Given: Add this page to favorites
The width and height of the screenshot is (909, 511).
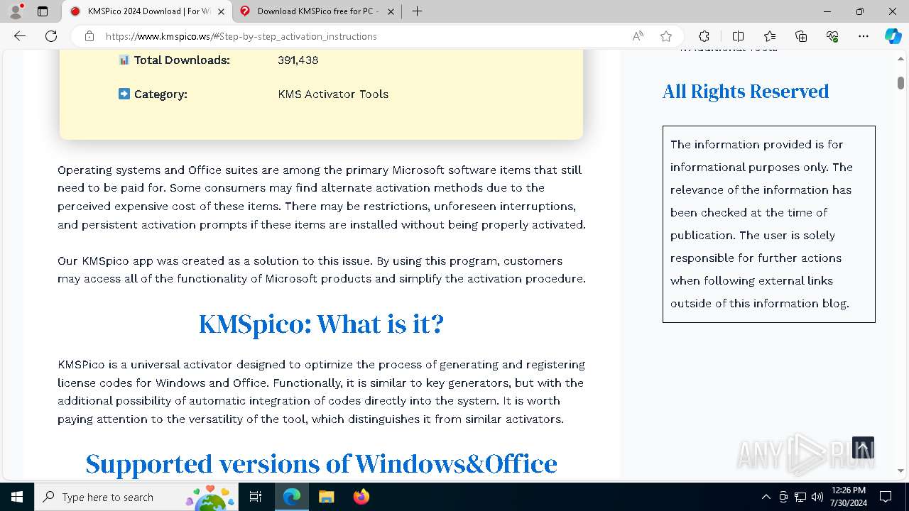Looking at the screenshot, I should point(665,36).
